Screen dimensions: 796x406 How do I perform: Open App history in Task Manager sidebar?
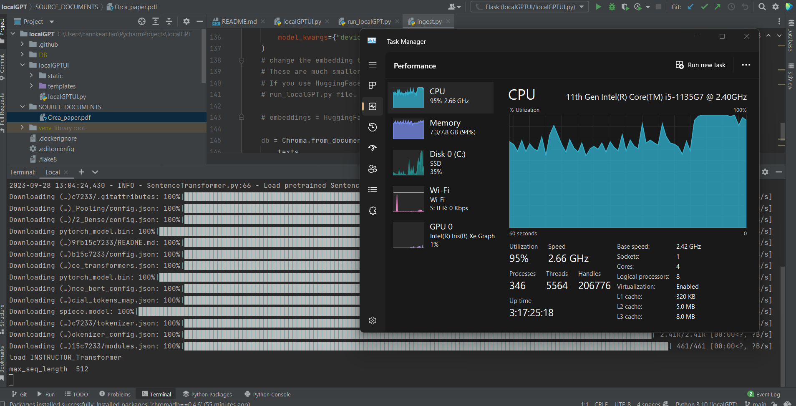372,127
